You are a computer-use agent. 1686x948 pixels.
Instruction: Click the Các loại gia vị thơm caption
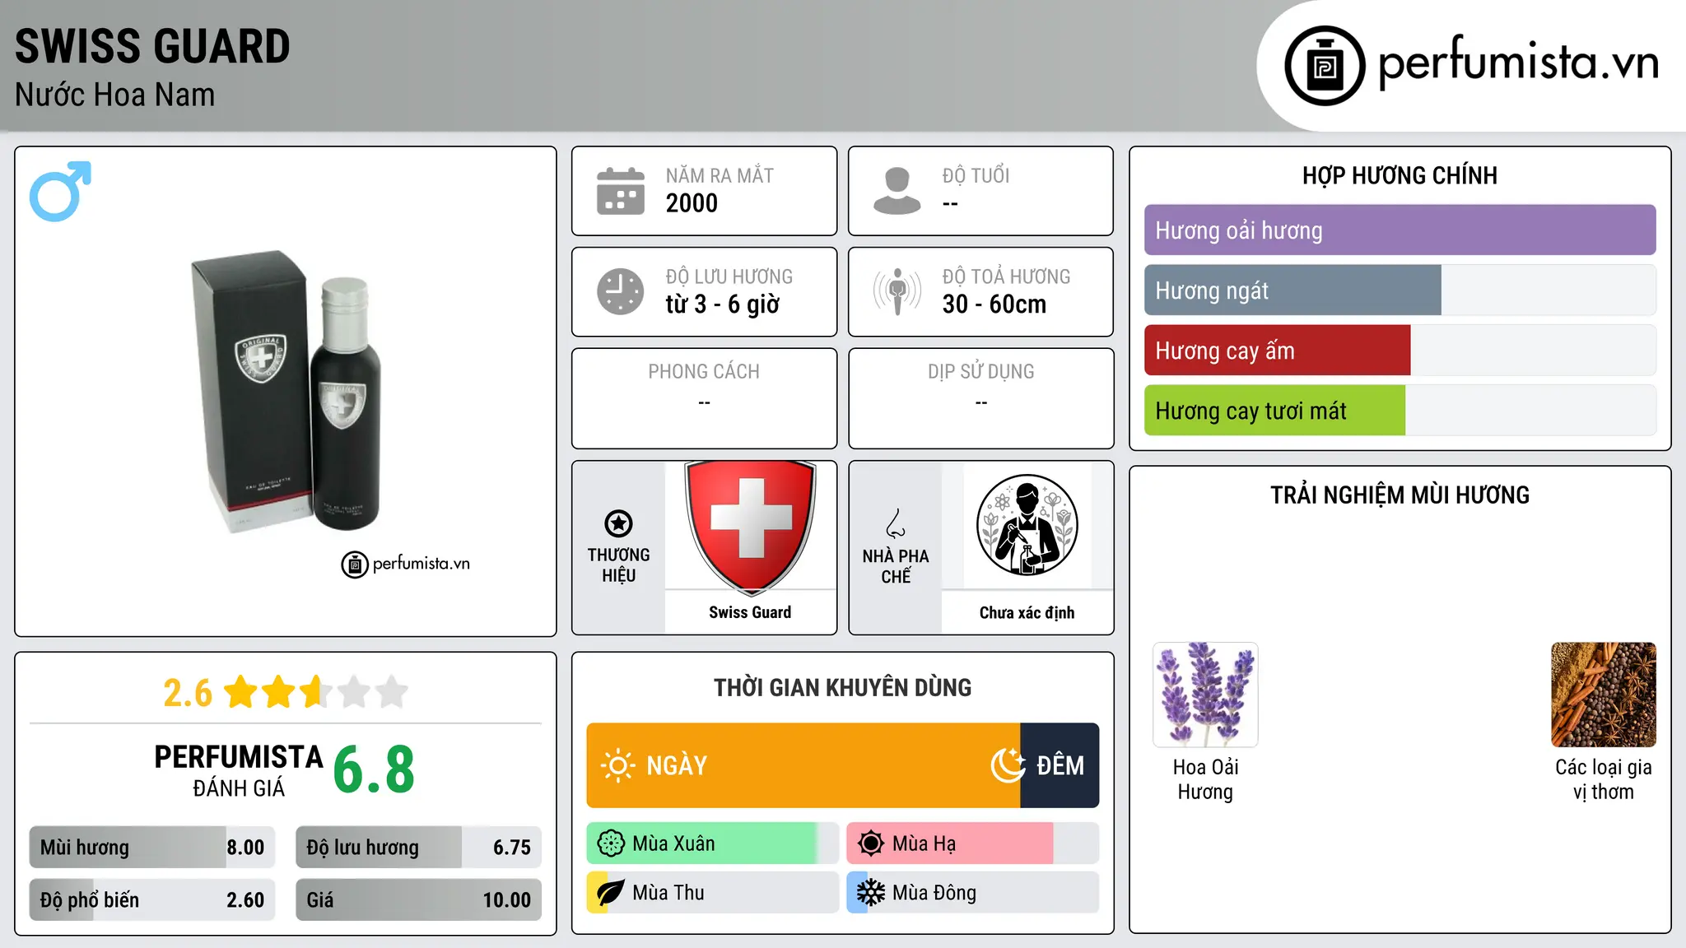1604,779
